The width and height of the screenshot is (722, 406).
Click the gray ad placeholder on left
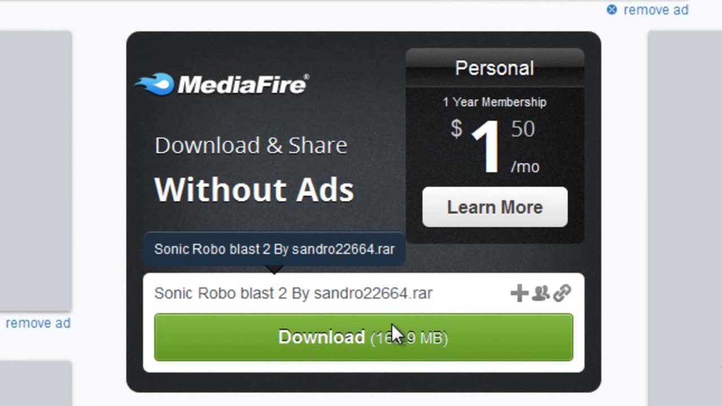tap(36, 170)
